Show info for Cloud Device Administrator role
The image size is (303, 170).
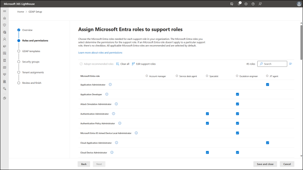112,153
